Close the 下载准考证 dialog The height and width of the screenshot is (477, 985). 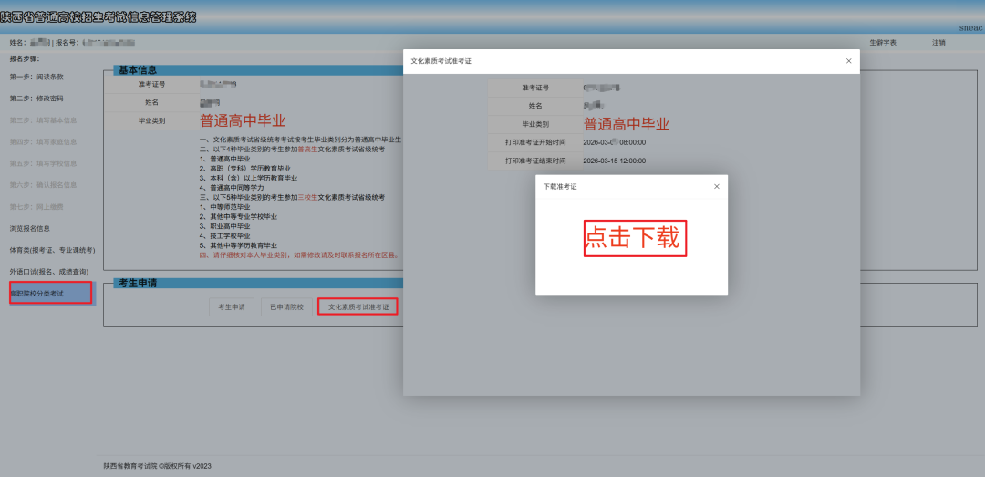tap(717, 187)
